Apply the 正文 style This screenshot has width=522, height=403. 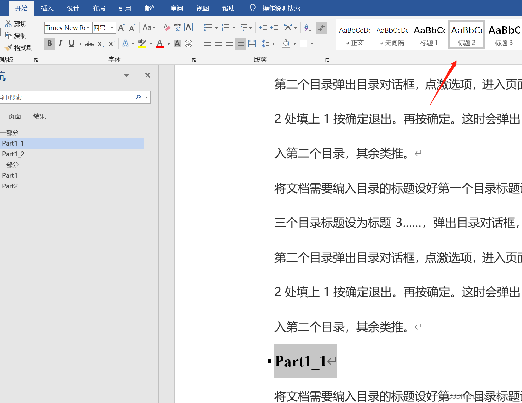(355, 35)
